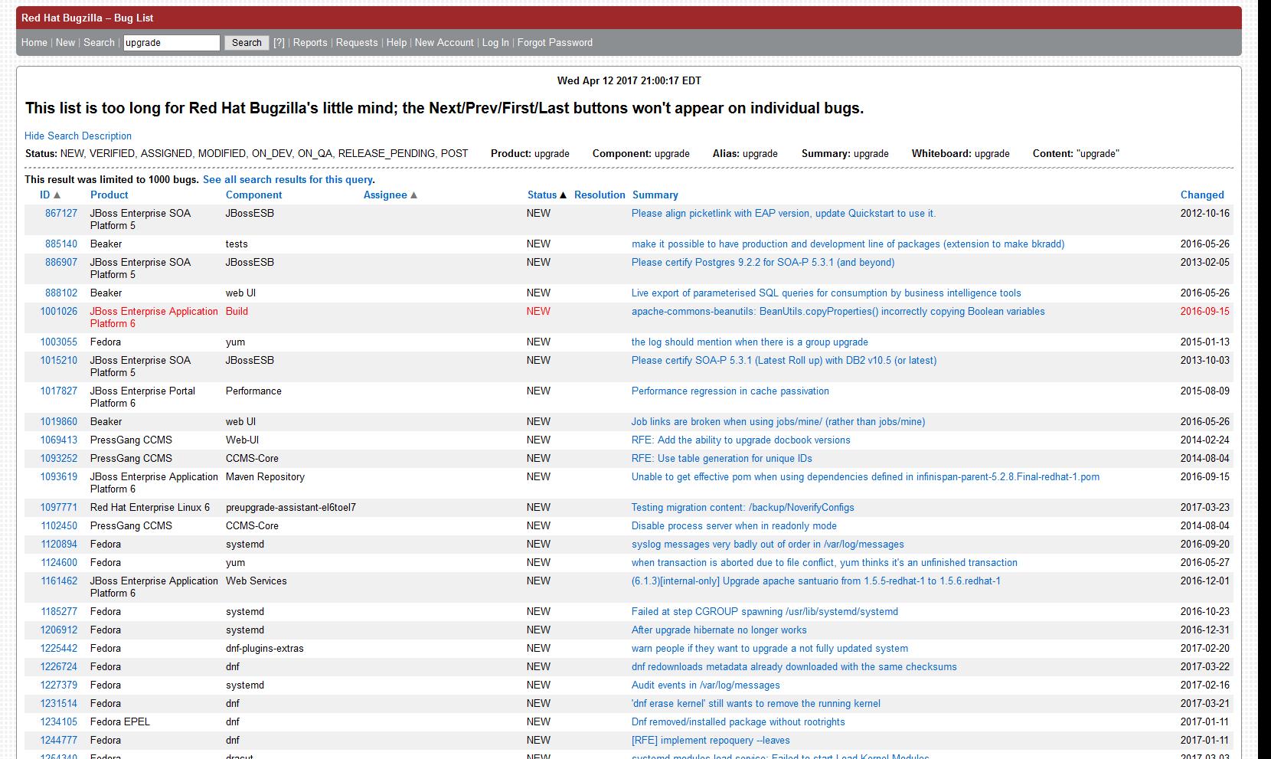
Task: Open 'Live export of parameterised SQL queries' summary
Action: tap(826, 293)
